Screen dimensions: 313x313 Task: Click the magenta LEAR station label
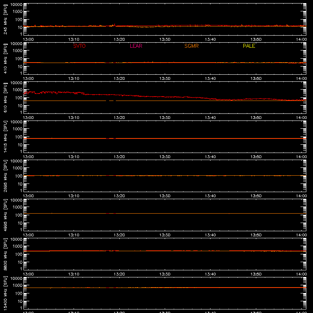136,46
